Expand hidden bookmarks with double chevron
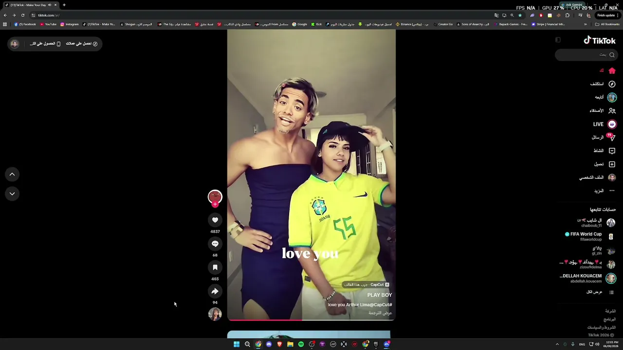This screenshot has height=350, width=623. pos(586,24)
